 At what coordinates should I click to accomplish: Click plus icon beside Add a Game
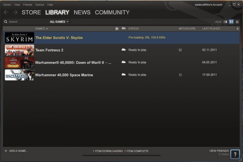(6, 151)
